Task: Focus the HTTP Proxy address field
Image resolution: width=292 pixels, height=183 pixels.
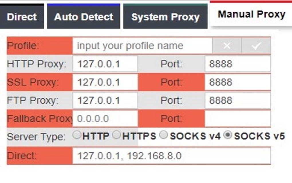Action: [105, 64]
